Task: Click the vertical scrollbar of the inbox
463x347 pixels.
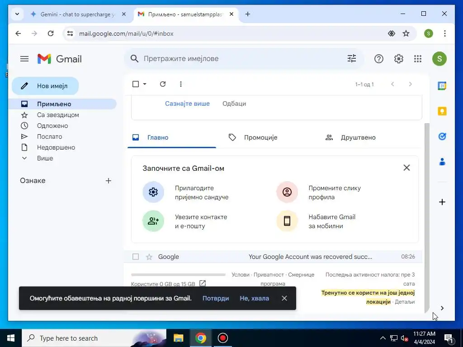Action: point(427,218)
